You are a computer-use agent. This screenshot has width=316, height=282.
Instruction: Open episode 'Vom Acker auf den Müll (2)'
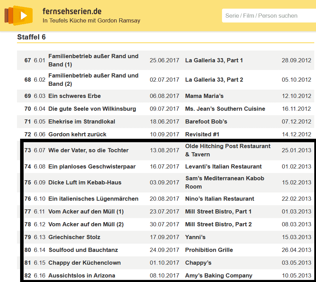pos(86,224)
